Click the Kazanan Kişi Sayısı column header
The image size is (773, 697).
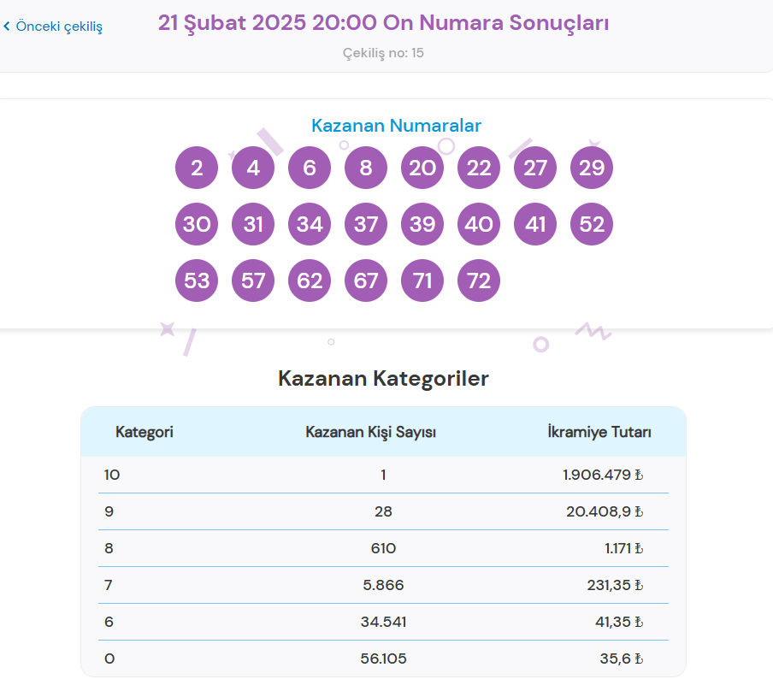tap(370, 432)
